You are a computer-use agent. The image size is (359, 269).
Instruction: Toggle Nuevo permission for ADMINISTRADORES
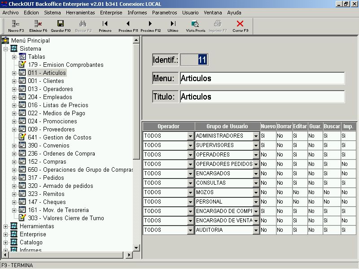click(268, 136)
